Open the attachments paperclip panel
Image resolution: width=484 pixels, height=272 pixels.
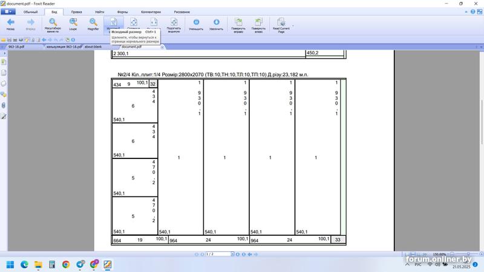[4, 105]
